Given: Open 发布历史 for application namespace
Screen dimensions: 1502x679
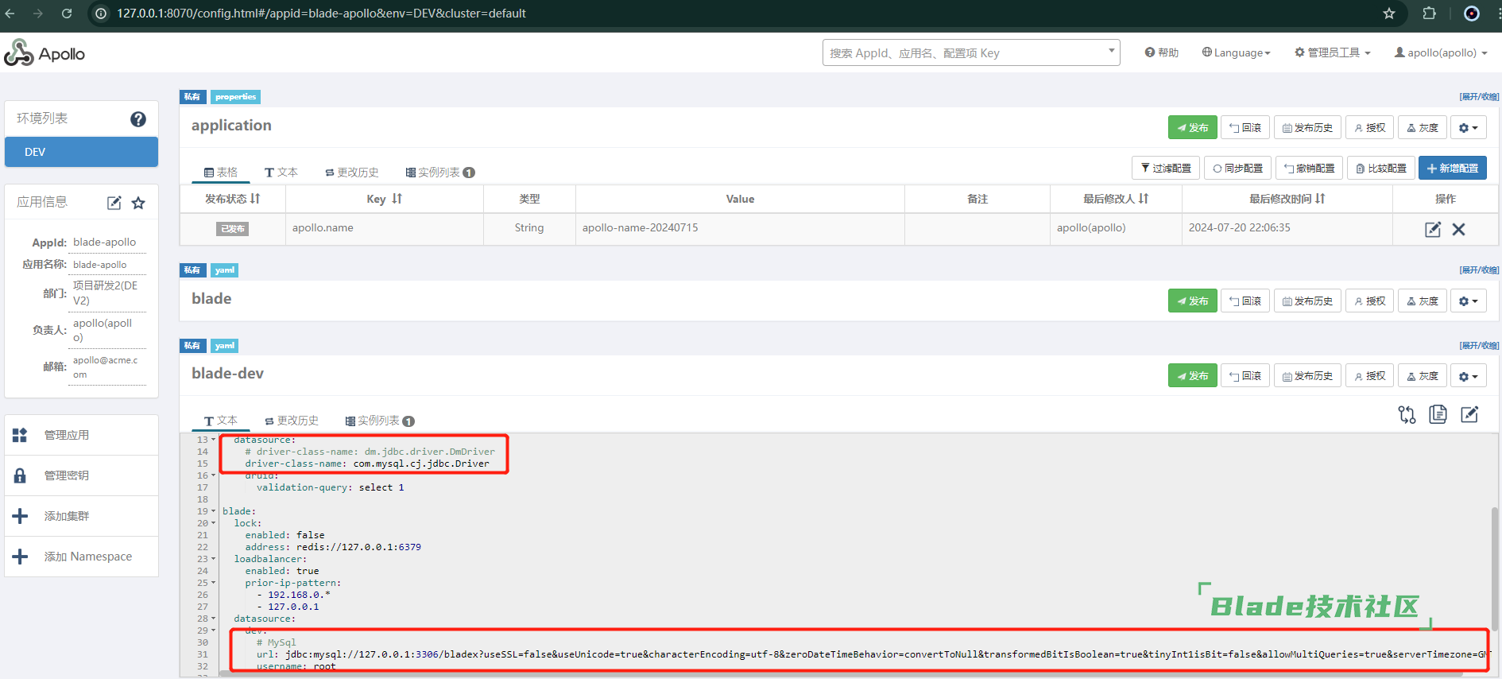Looking at the screenshot, I should tap(1307, 127).
